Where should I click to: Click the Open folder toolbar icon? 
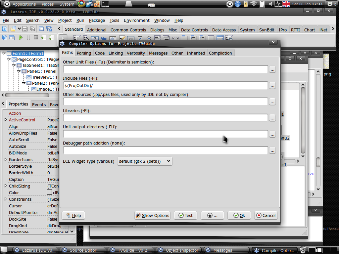coord(13,29)
